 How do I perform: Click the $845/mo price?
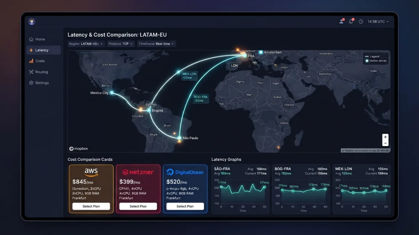pyautogui.click(x=83, y=182)
